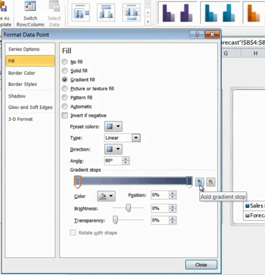
Task: Select the right gradient stop handle
Action: [189, 182]
